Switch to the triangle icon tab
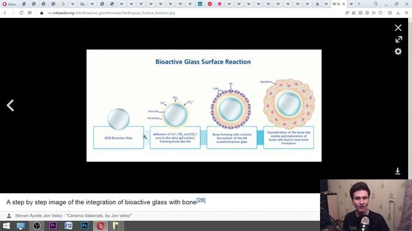 317,4
